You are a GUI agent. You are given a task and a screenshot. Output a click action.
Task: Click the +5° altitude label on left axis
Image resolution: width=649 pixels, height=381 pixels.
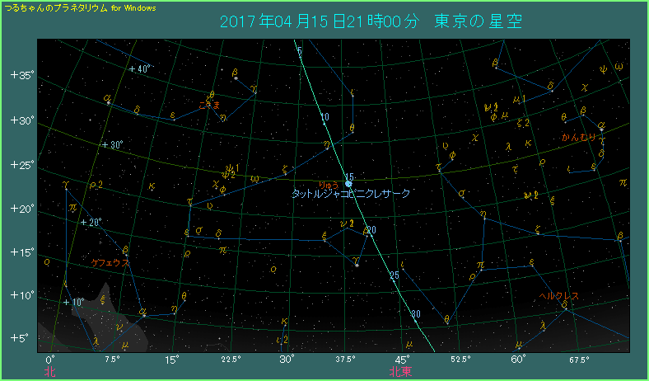(x=21, y=337)
